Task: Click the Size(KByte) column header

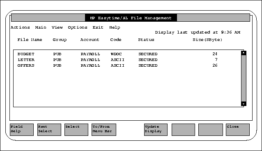Action: click(207, 40)
